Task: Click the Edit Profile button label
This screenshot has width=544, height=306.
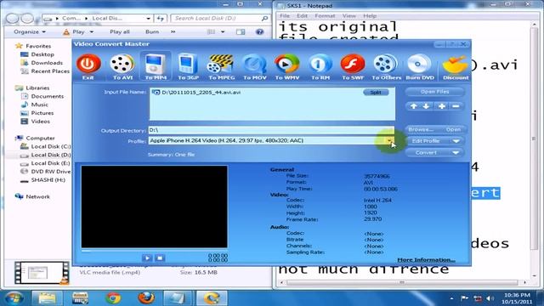Action: (426, 141)
